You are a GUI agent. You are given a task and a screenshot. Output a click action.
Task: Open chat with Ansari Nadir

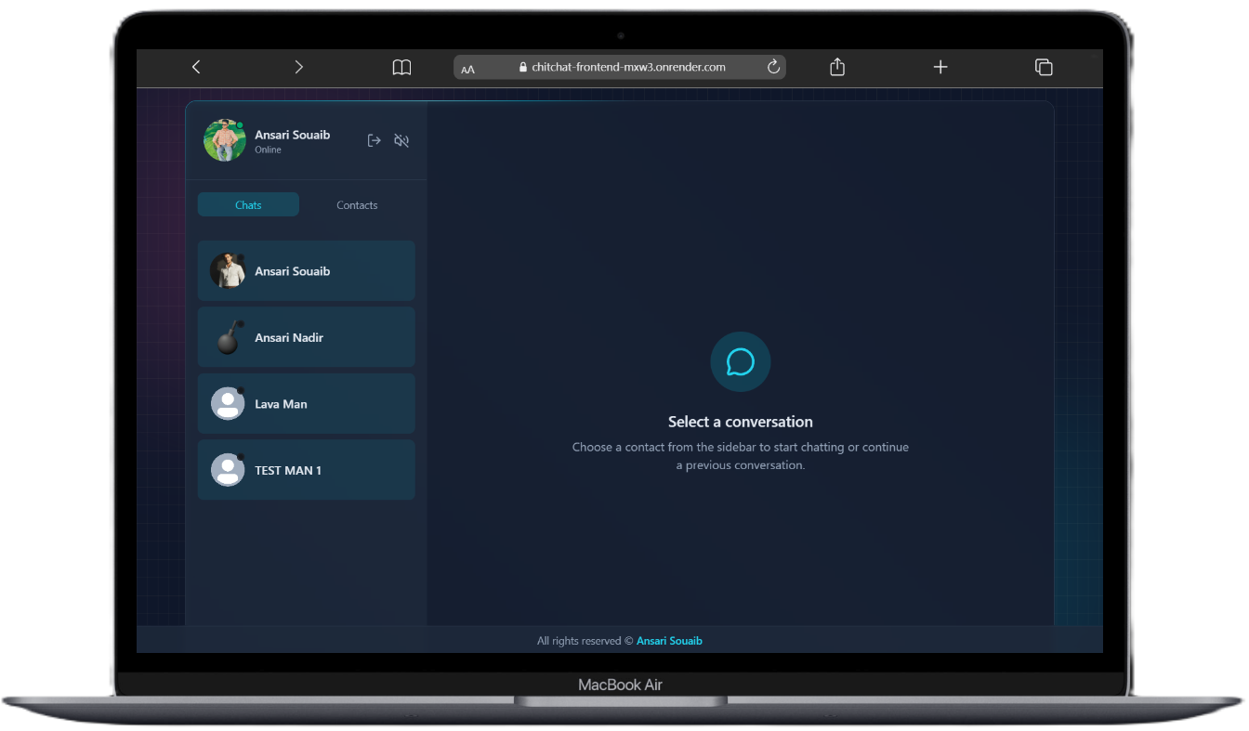click(x=307, y=337)
